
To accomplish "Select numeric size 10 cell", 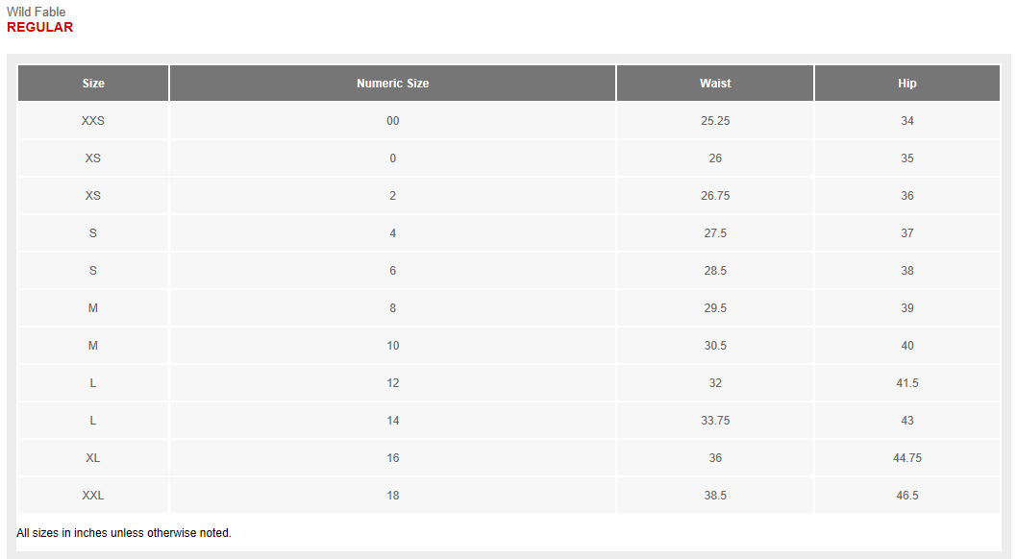I will (x=392, y=345).
